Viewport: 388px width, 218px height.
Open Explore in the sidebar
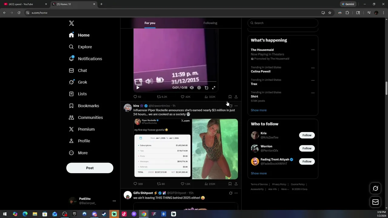[80, 47]
